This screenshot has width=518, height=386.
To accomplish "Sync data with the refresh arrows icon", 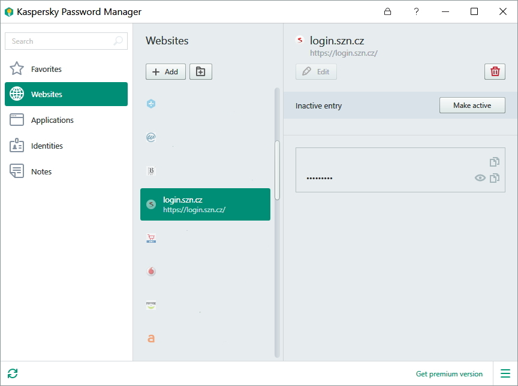I will point(13,373).
